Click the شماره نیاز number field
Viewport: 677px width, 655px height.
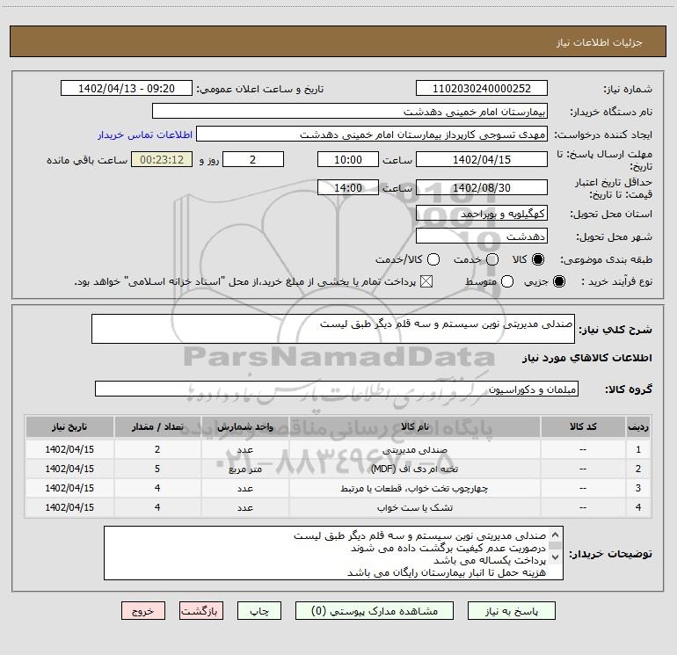(x=482, y=88)
